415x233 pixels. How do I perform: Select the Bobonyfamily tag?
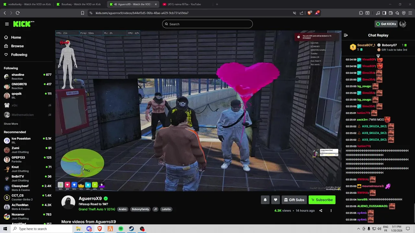tap(140, 209)
